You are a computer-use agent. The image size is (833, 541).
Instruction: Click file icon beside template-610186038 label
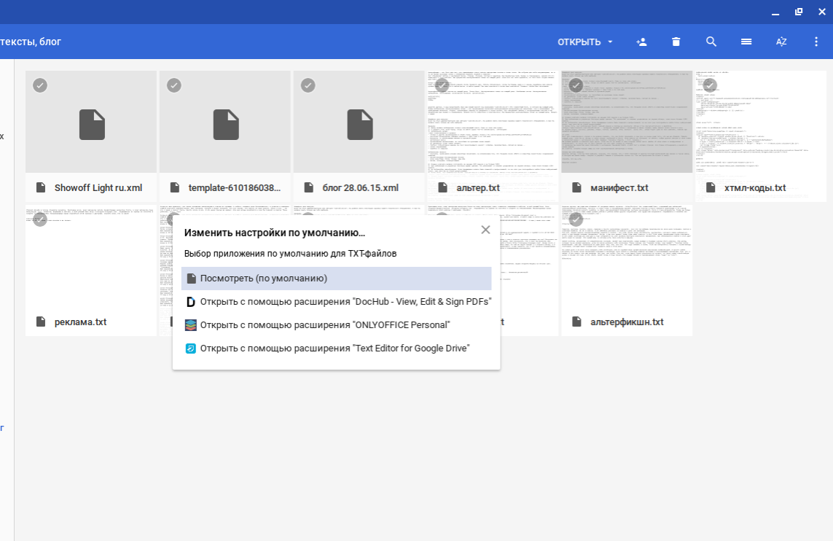click(x=175, y=187)
